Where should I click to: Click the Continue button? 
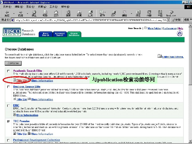click(x=13, y=63)
